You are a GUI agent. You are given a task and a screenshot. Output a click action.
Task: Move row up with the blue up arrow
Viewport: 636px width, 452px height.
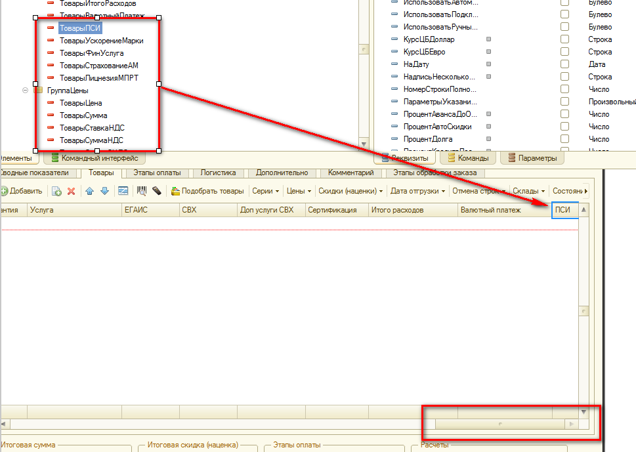(x=90, y=191)
